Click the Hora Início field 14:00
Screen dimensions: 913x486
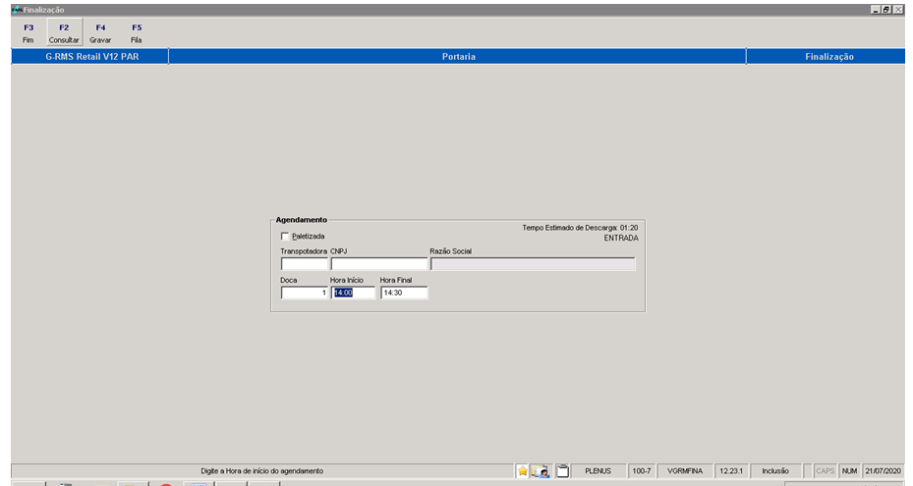click(354, 293)
